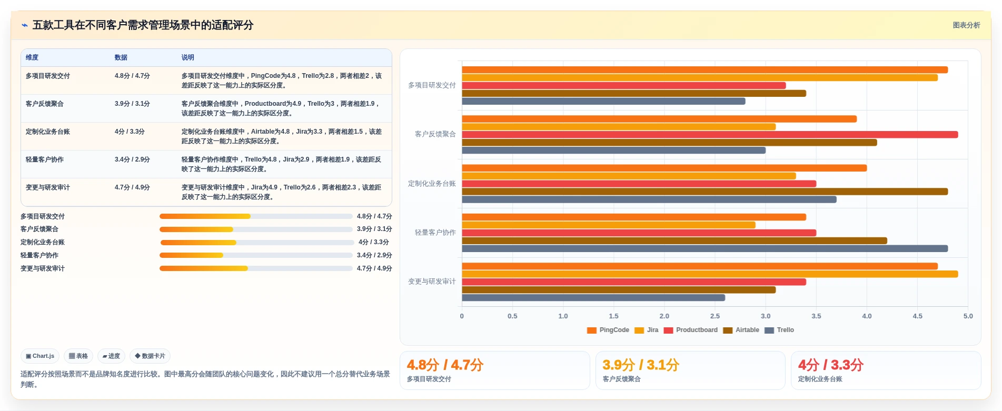1002x411 pixels.
Task: Open the 3.9分 / 3.1分 data card
Action: (690, 370)
